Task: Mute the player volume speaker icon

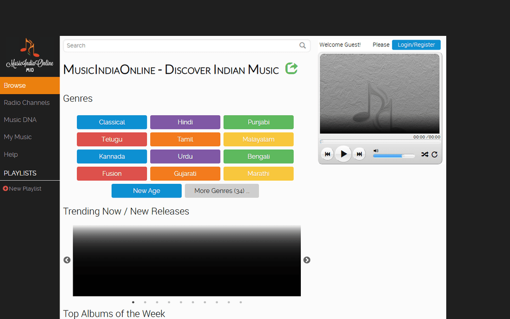Action: click(x=376, y=151)
